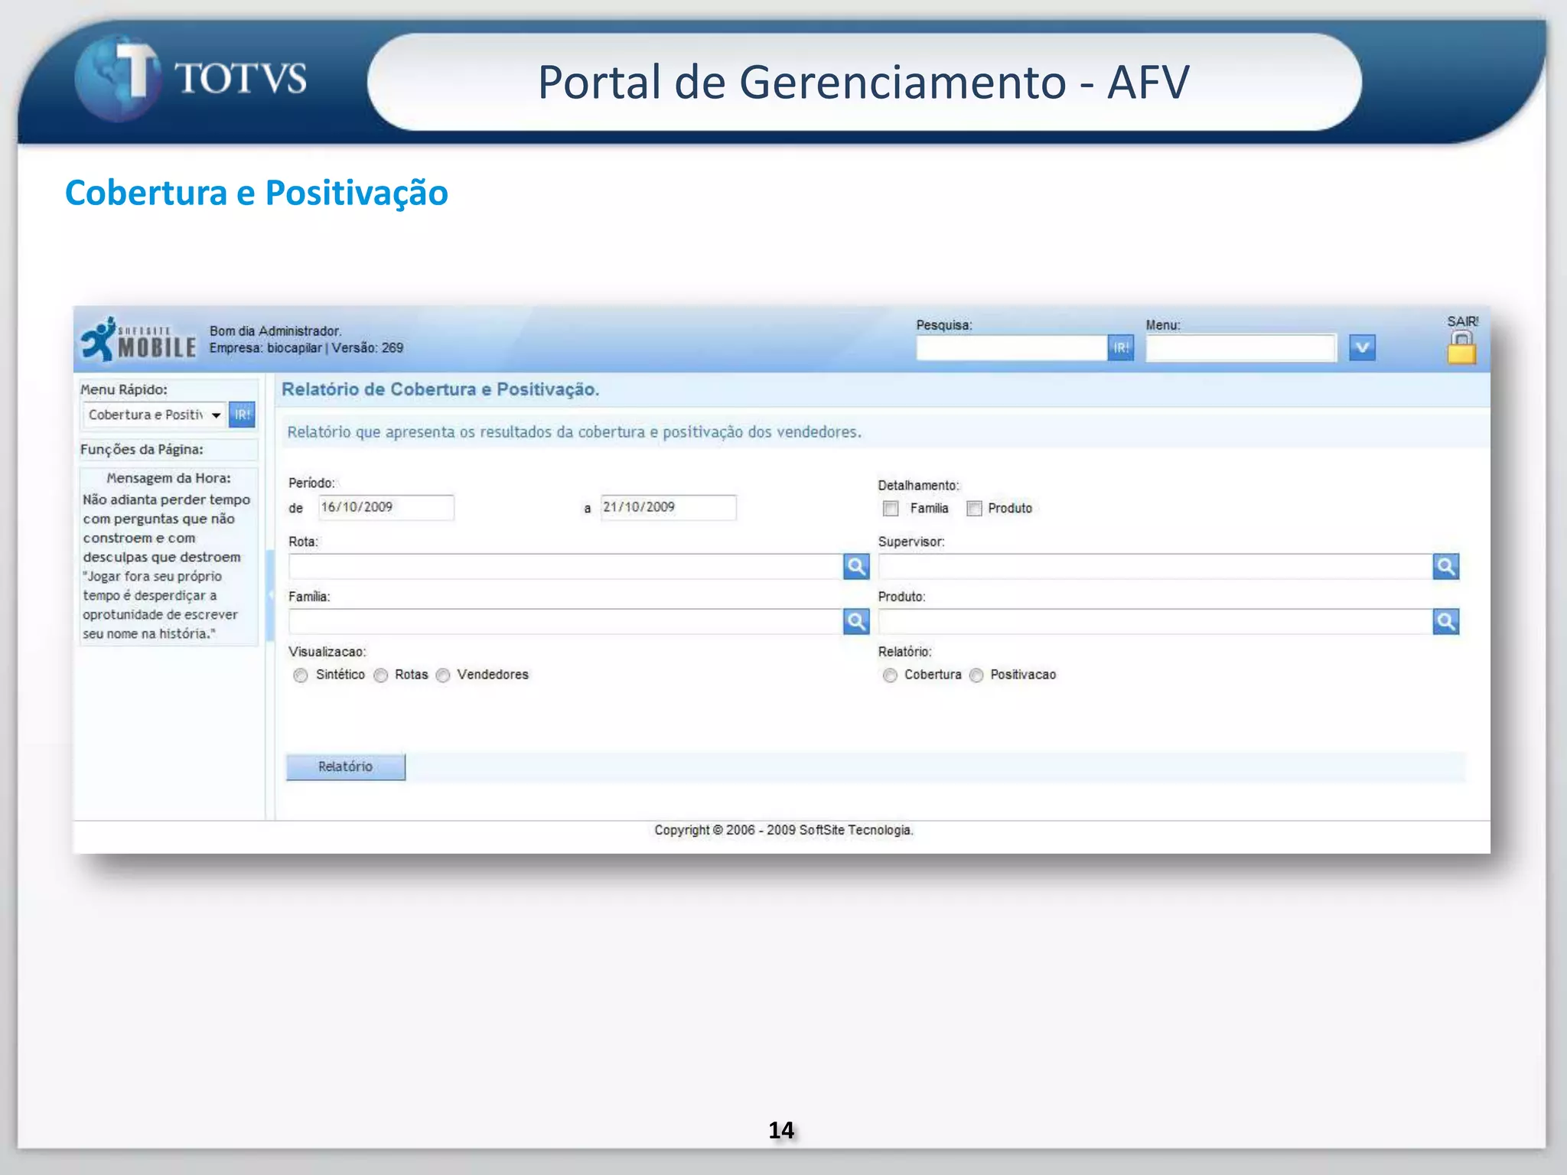Choose the Rotas visualization radio button
The height and width of the screenshot is (1175, 1567).
click(x=380, y=675)
